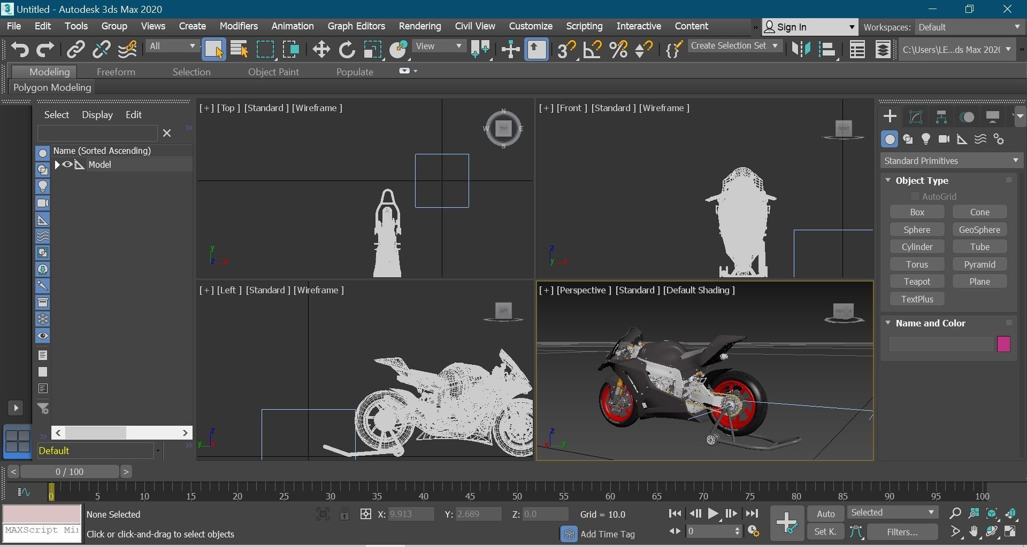Toggle Auto Key mode

pos(825,514)
